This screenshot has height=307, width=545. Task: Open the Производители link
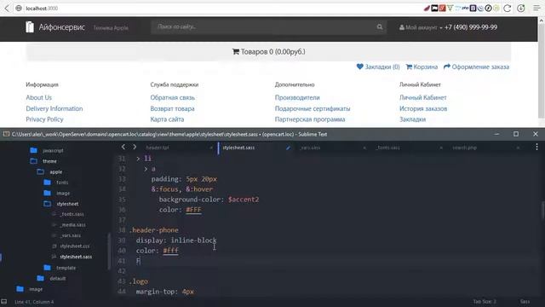[297, 97]
